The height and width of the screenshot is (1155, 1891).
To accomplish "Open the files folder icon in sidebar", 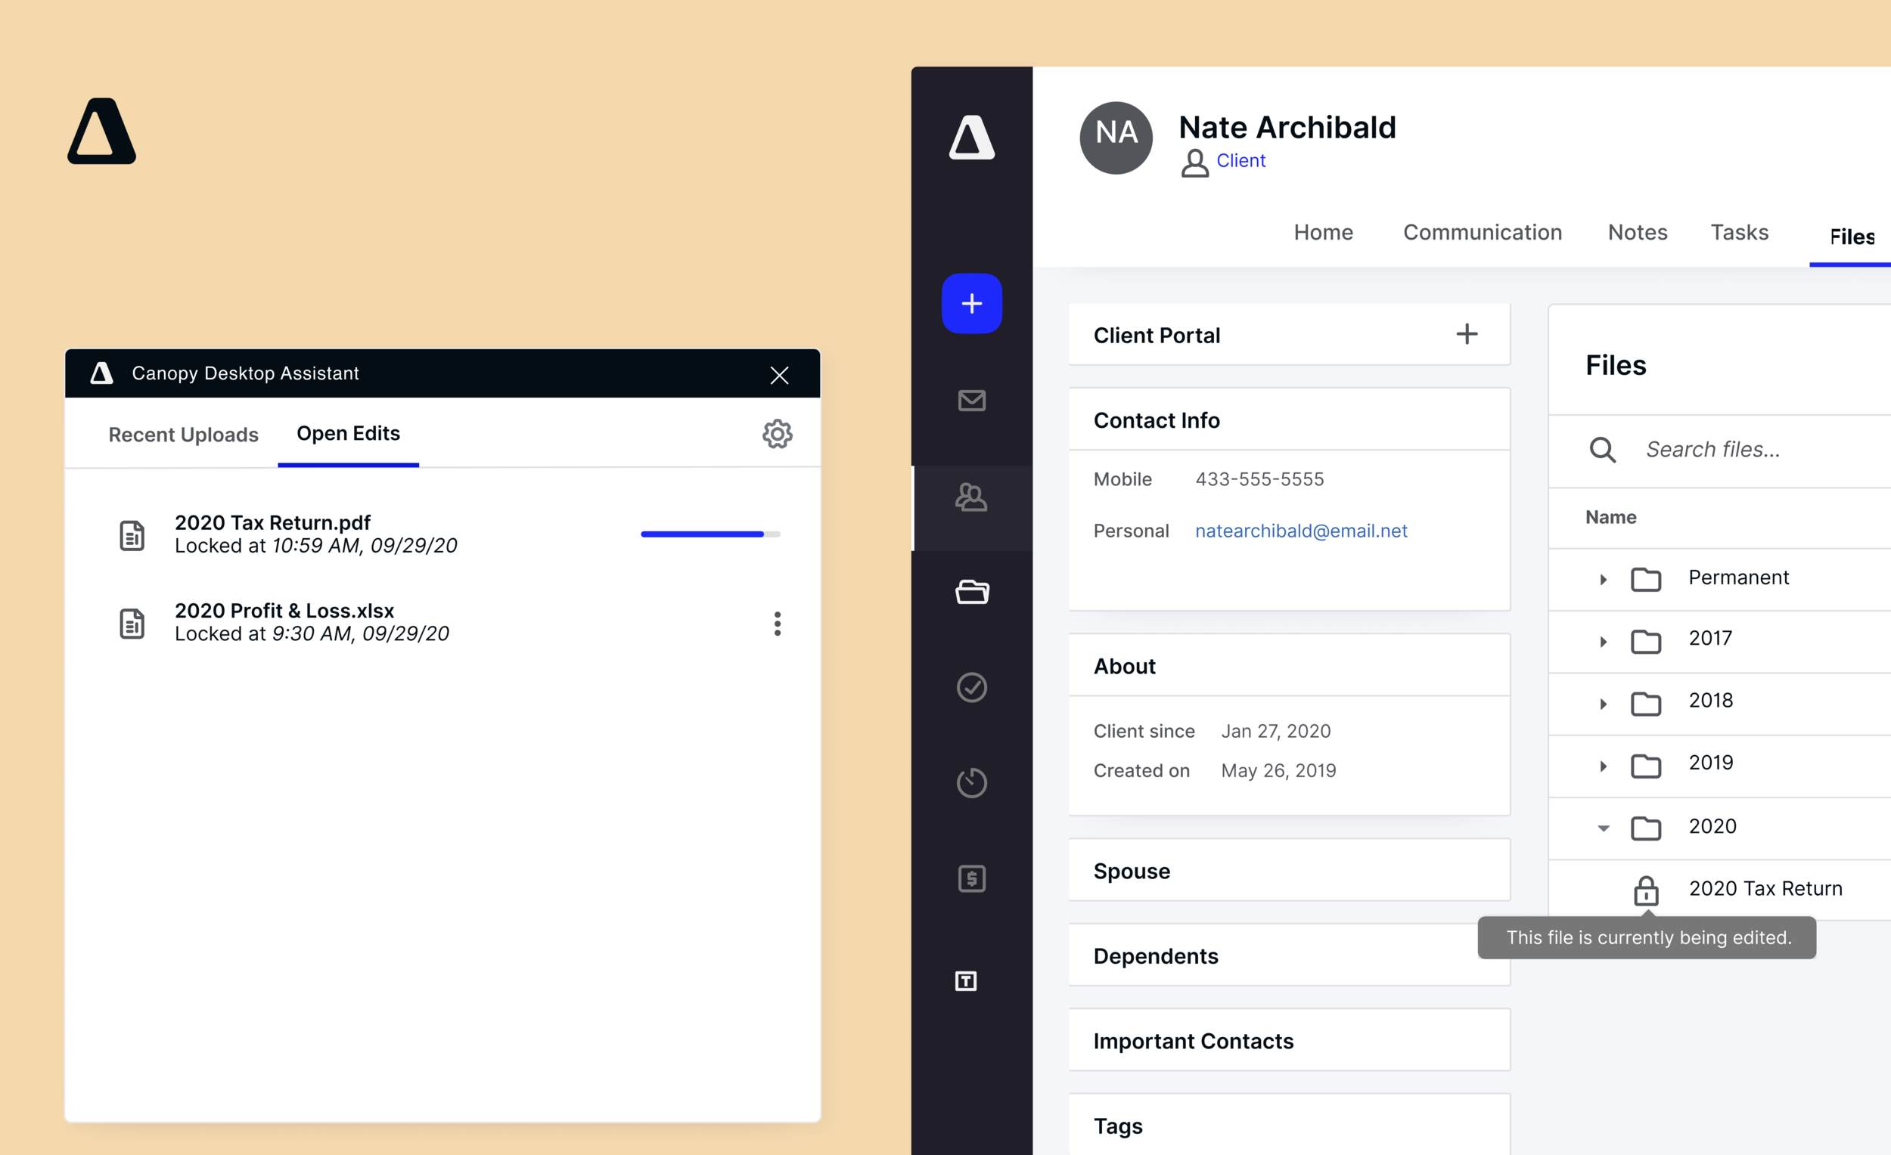I will [x=971, y=591].
